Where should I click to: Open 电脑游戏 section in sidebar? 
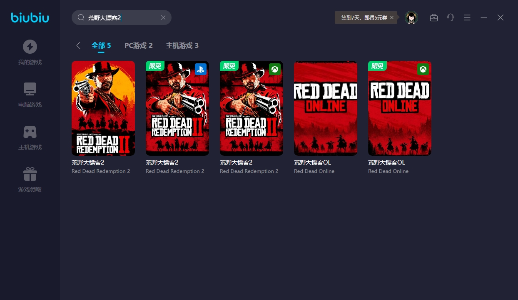pyautogui.click(x=30, y=95)
